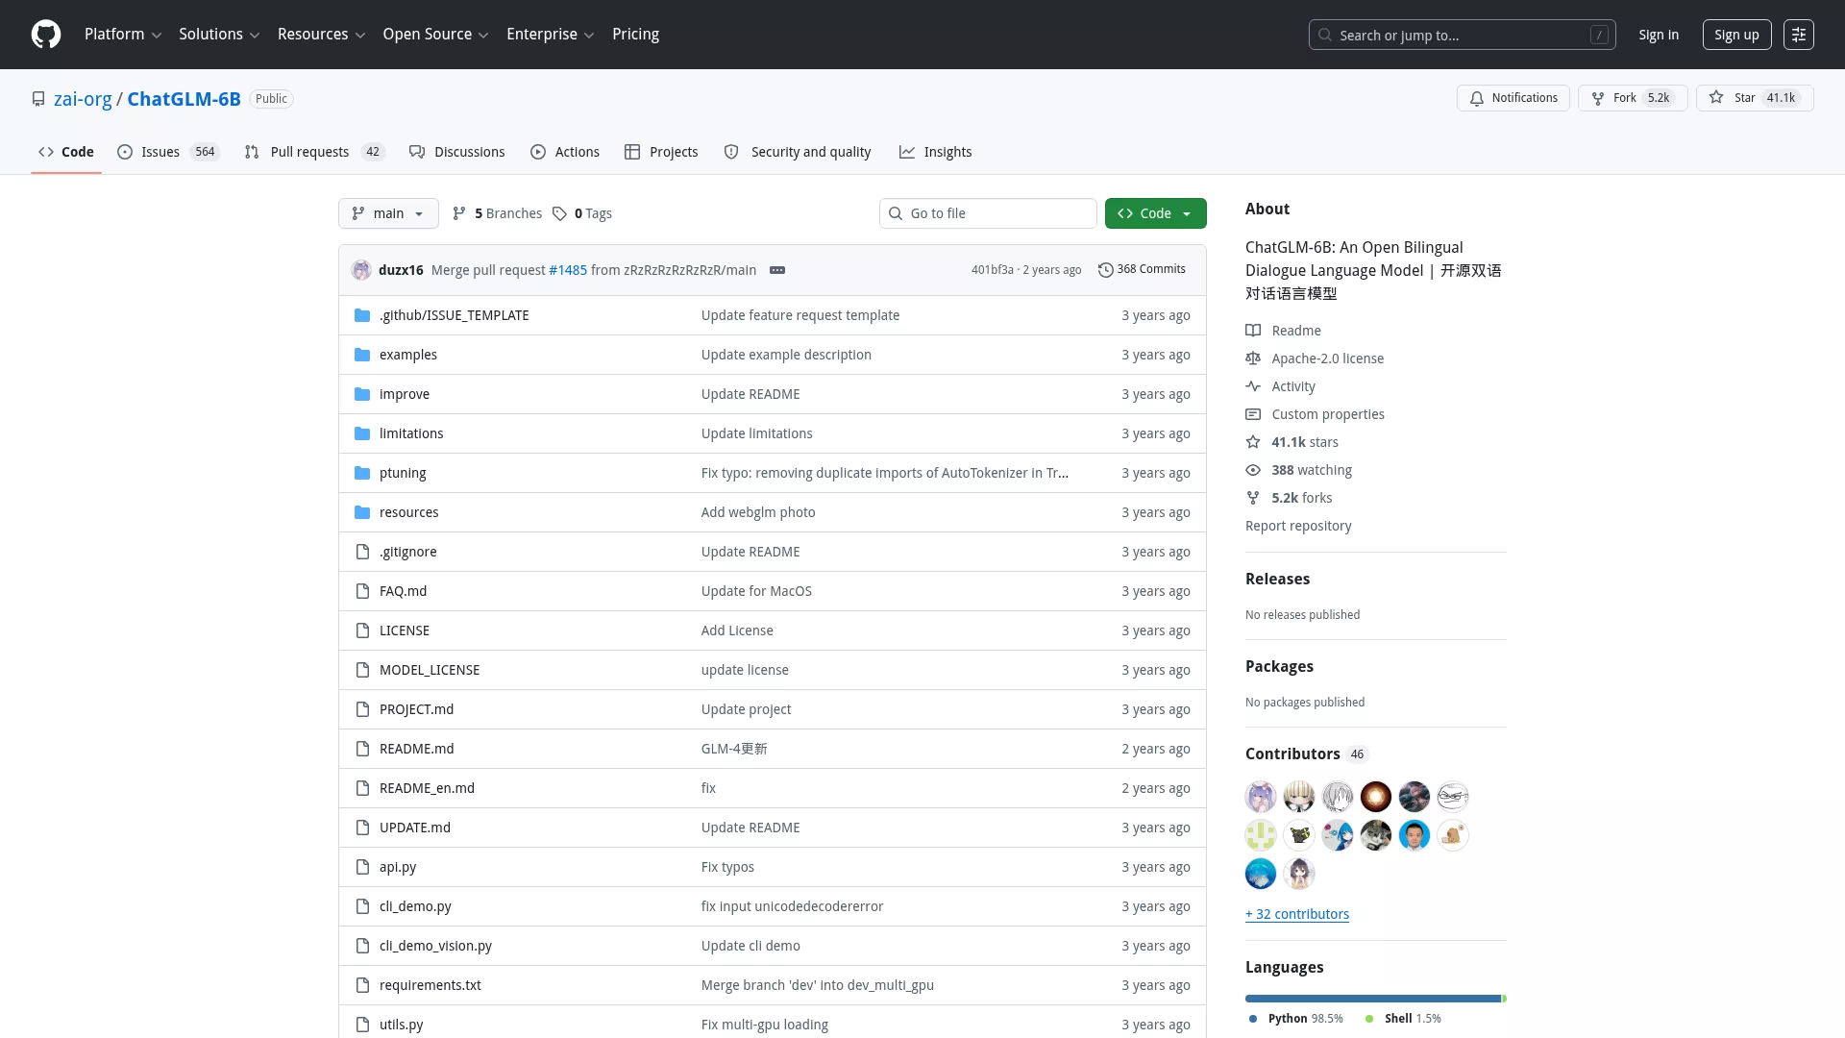This screenshot has width=1845, height=1038.
Task: Click the Sign up button
Action: coord(1736,35)
